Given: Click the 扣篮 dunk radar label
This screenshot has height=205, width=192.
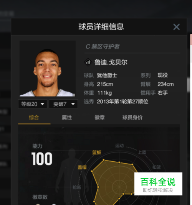Looking at the screenshot, I should 157,167.
